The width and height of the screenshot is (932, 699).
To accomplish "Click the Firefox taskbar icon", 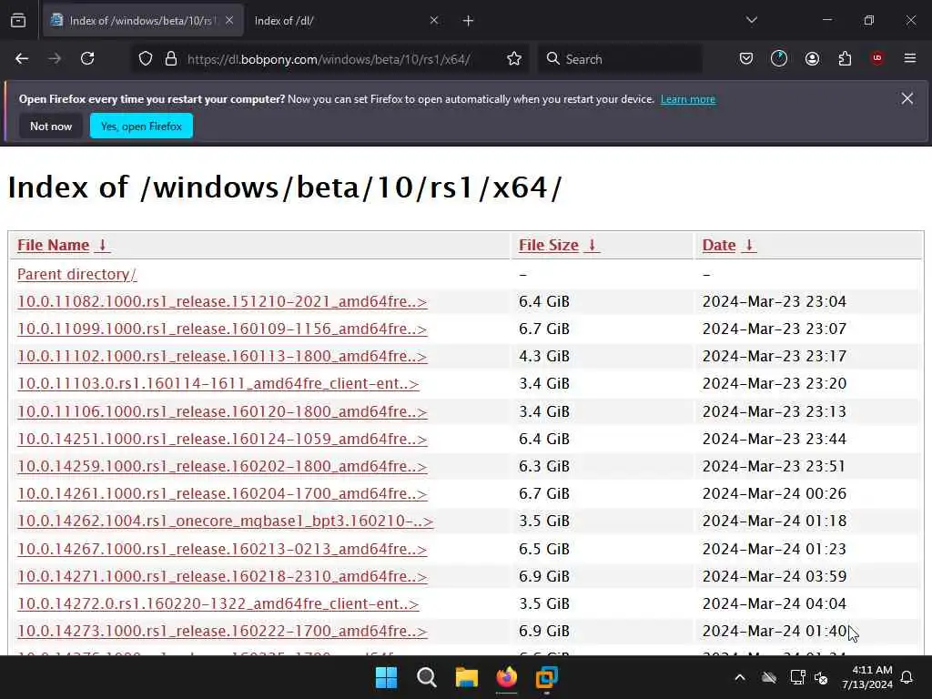I will pos(506,677).
